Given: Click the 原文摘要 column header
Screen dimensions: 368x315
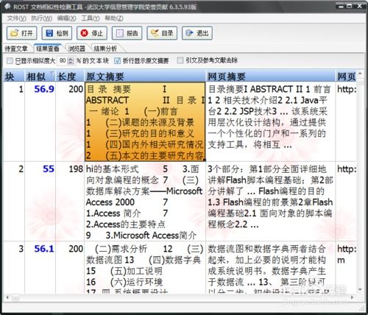Looking at the screenshot, I should [145, 77].
